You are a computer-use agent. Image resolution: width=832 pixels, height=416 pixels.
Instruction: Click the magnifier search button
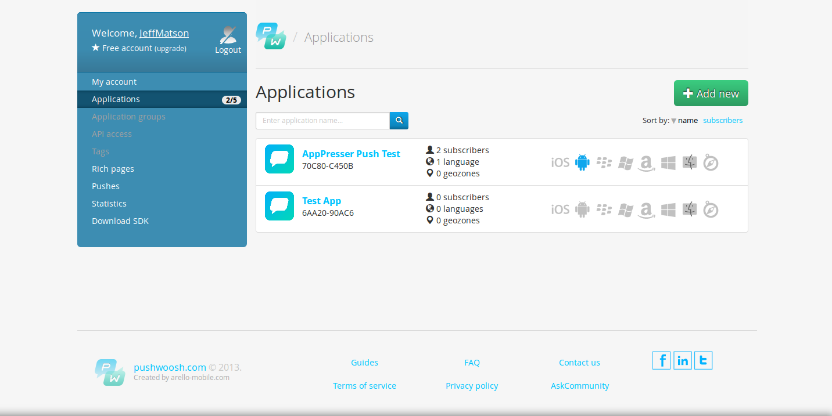pos(399,121)
